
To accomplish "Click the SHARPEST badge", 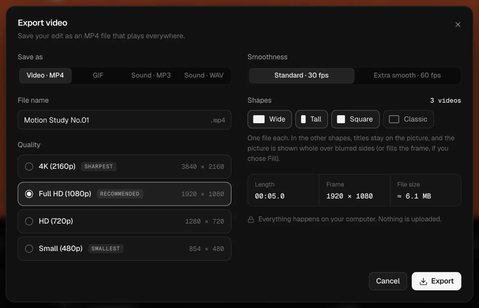I will [98, 167].
